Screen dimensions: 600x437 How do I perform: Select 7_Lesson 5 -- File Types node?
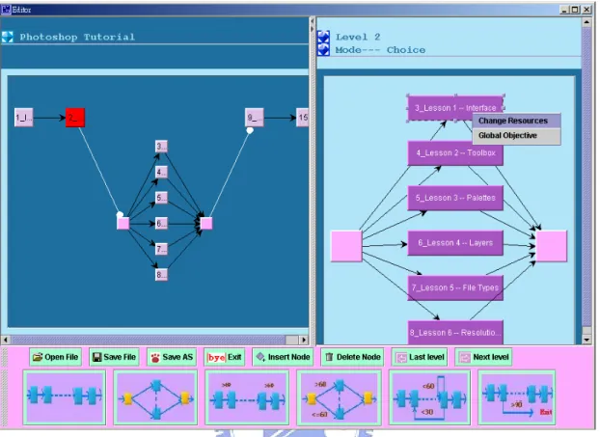(455, 287)
